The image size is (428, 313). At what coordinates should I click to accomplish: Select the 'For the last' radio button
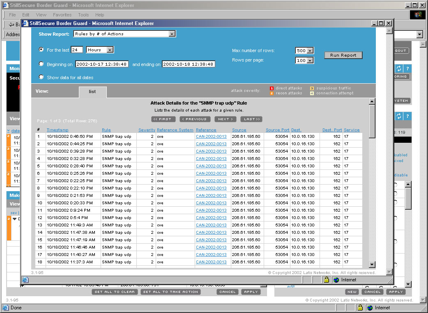click(41, 49)
